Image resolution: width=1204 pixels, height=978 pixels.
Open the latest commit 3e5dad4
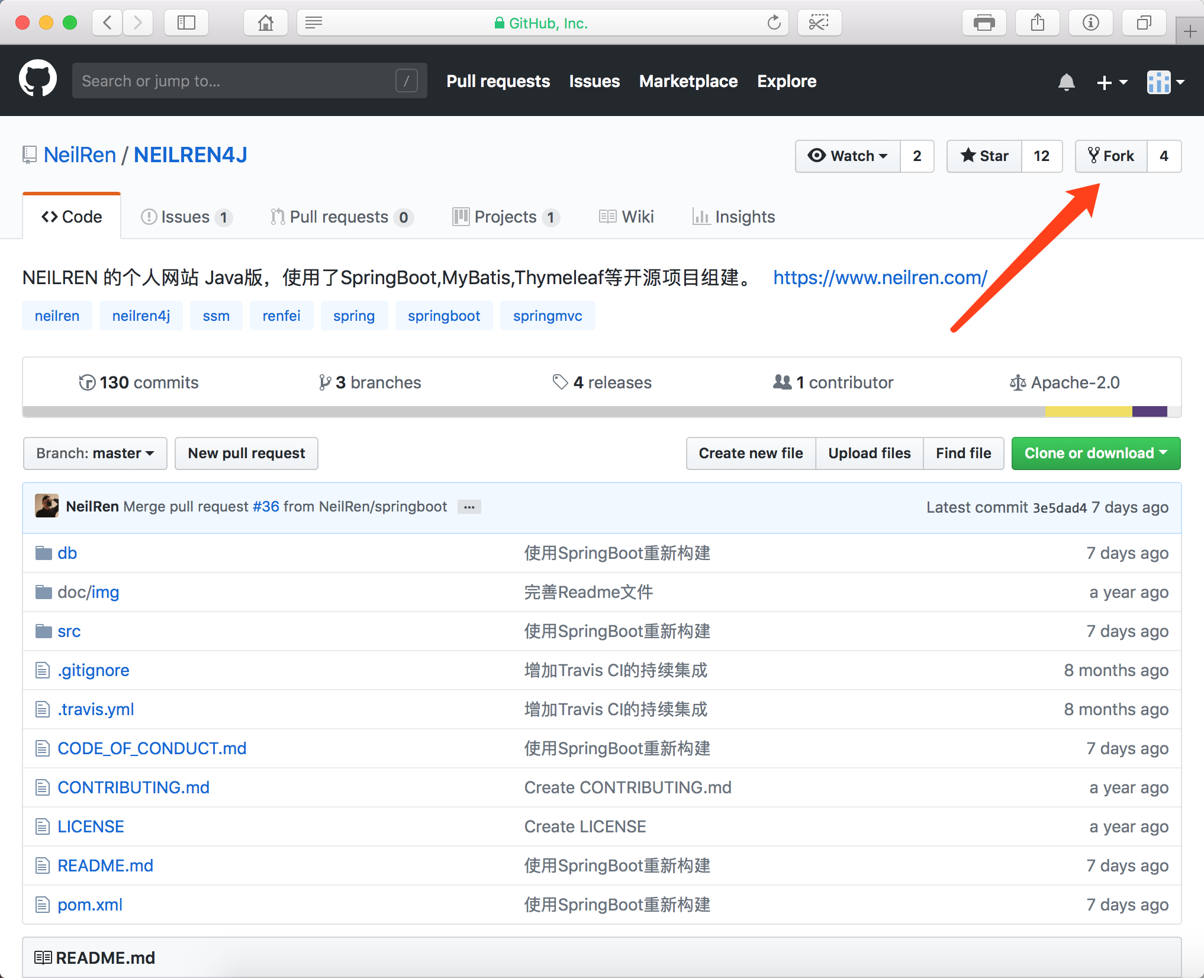coord(1060,507)
